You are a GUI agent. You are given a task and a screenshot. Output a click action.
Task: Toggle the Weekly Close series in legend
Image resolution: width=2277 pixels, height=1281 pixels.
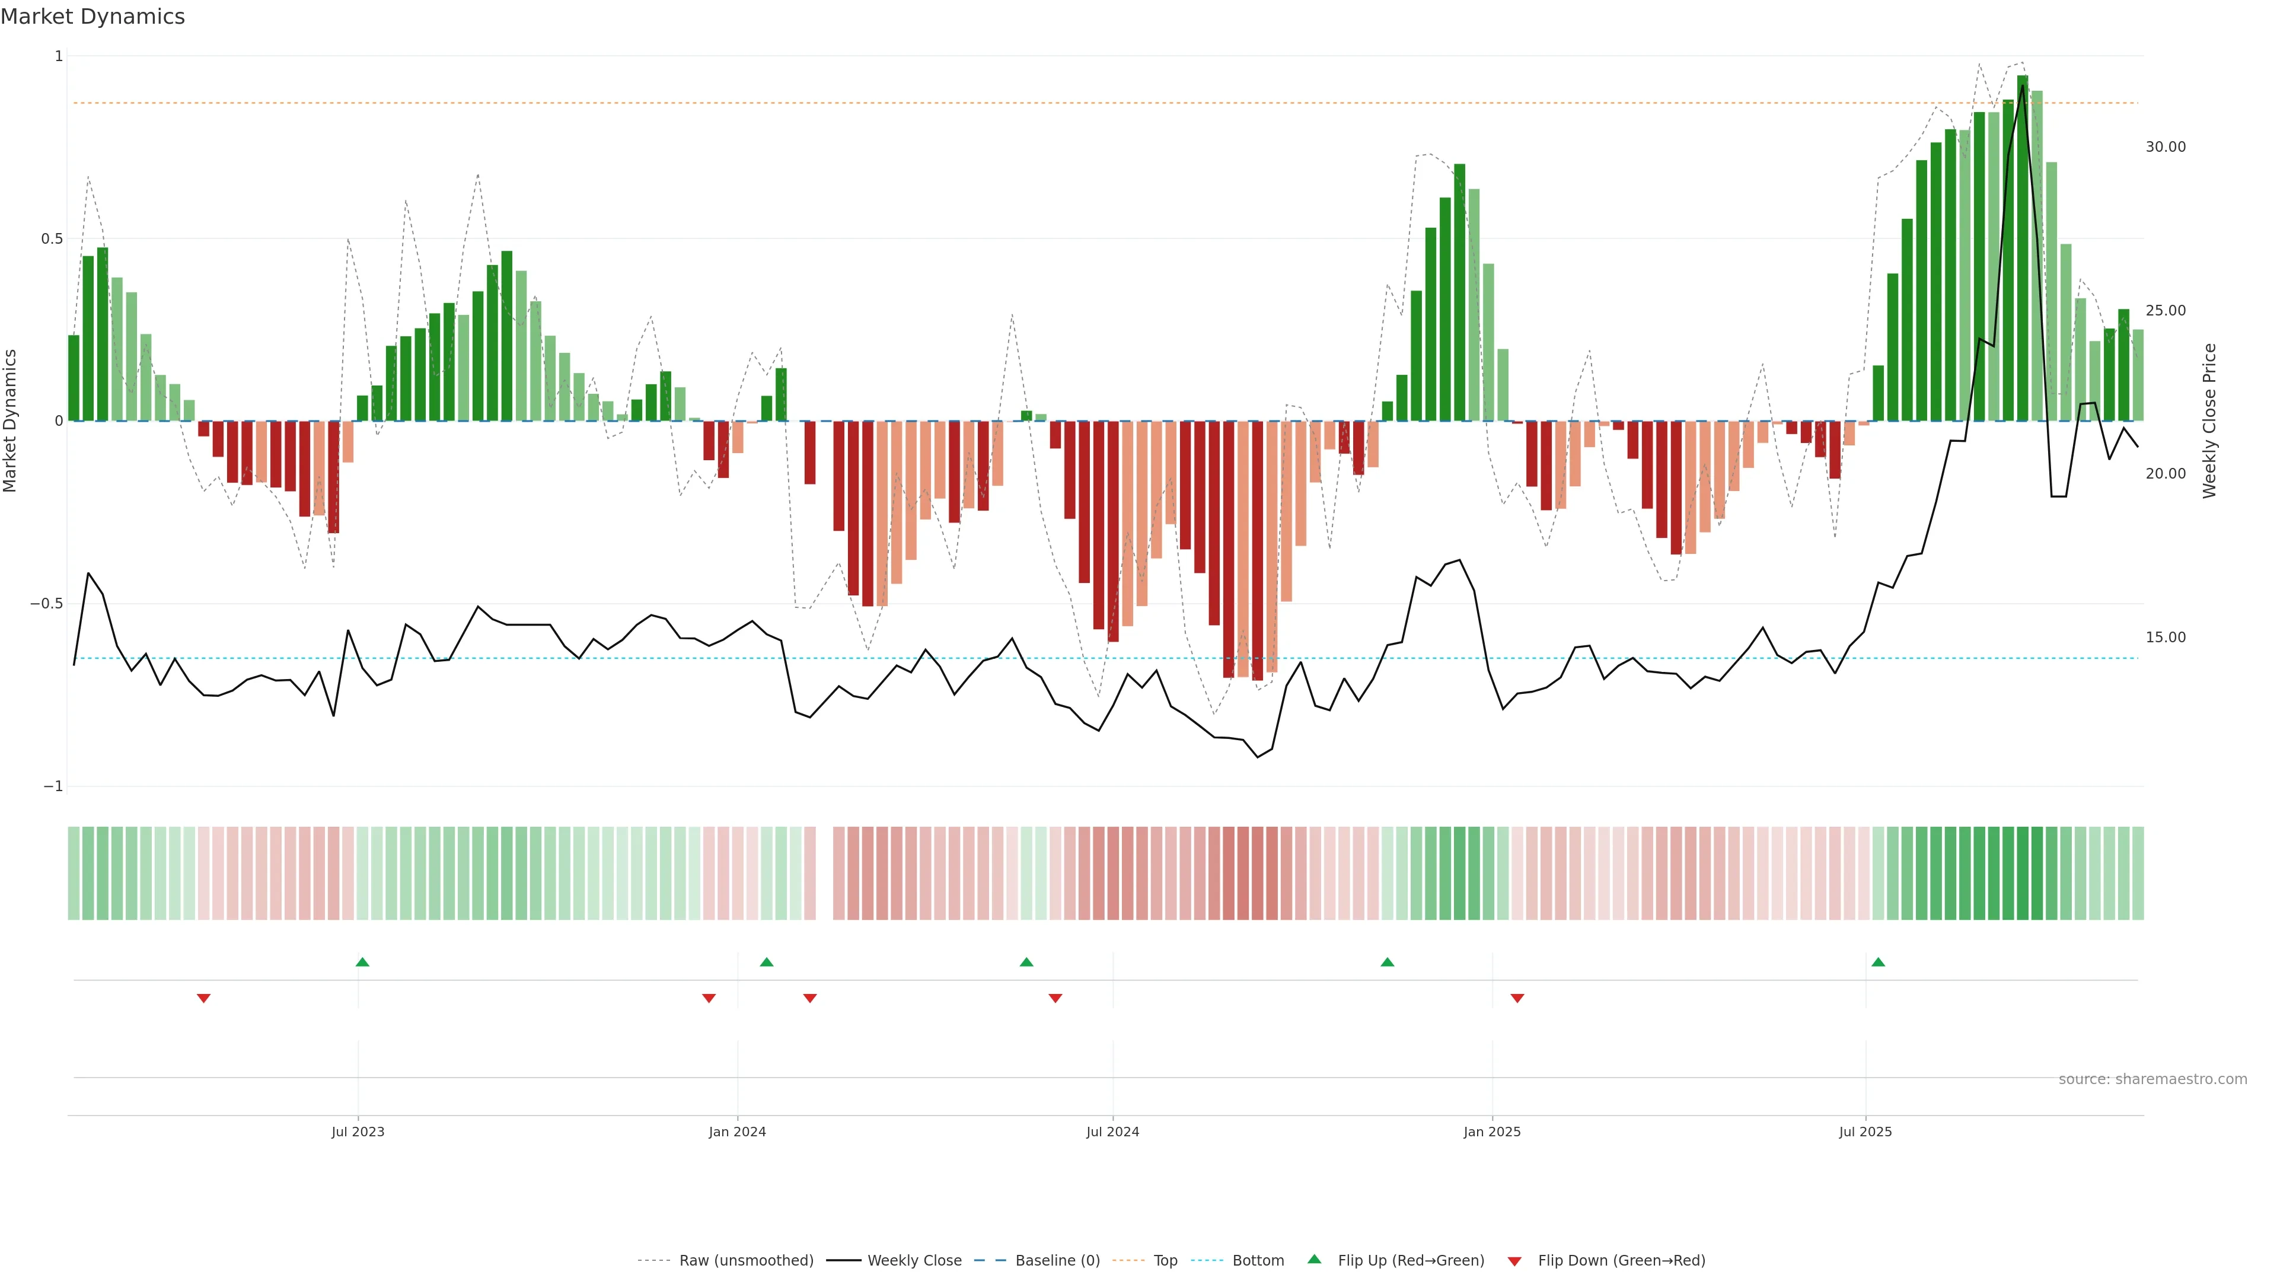pos(914,1261)
